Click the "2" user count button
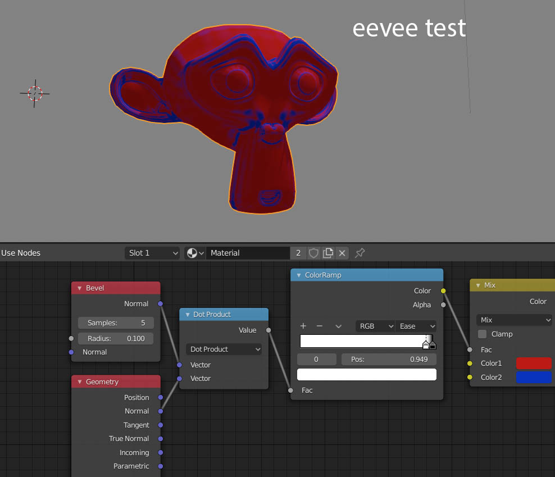Viewport: 555px width, 477px height. [298, 253]
